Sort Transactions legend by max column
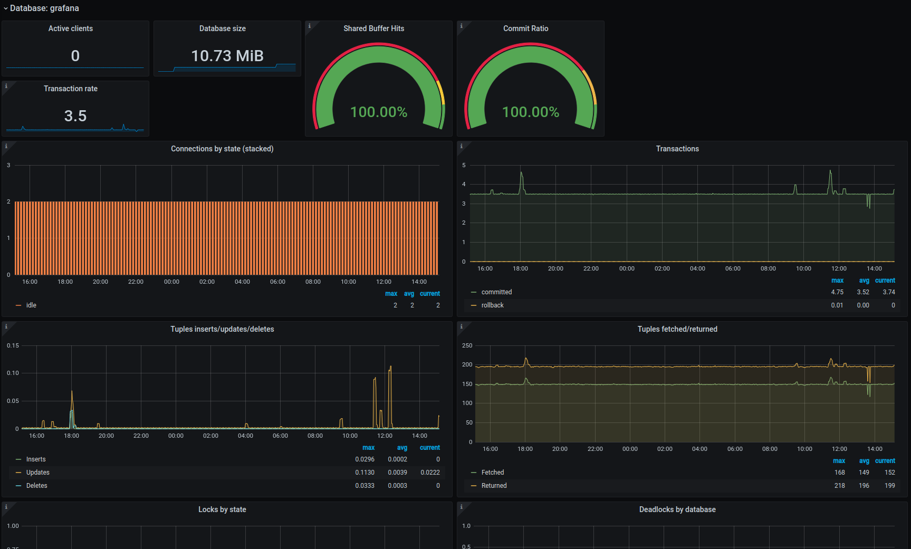Screen dimensions: 911x549 837,281
